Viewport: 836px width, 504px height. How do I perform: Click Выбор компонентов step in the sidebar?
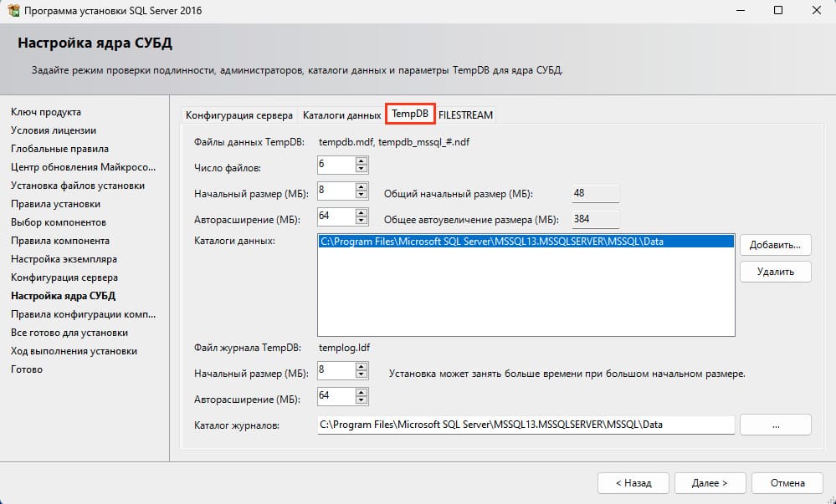[58, 222]
